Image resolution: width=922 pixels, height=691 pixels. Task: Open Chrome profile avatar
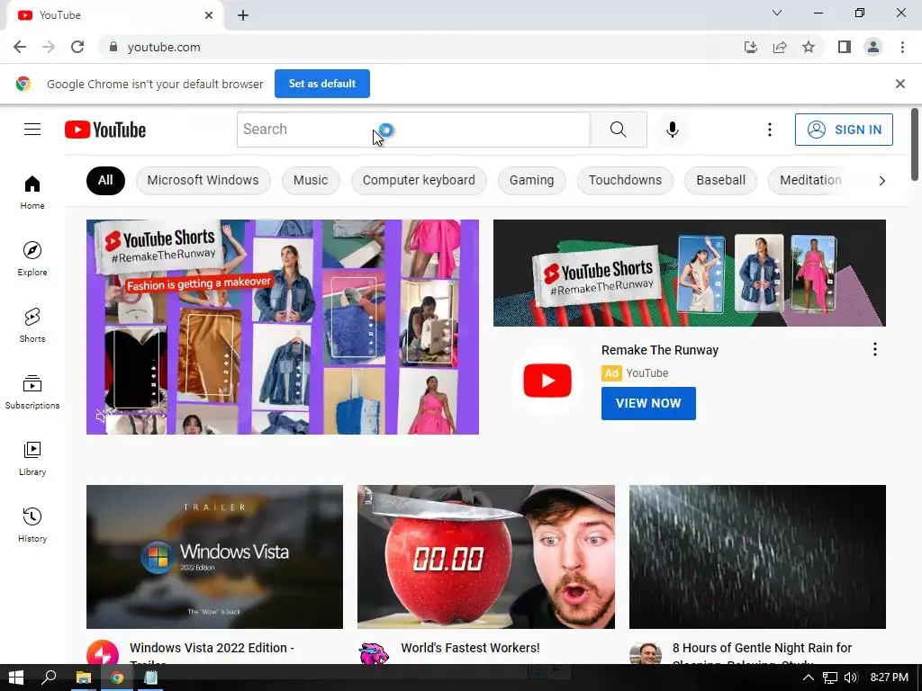(873, 47)
